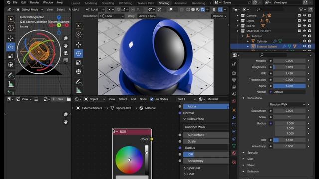Pause the viewport render preview
This screenshot has height=179, width=319.
pyautogui.click(x=214, y=10)
